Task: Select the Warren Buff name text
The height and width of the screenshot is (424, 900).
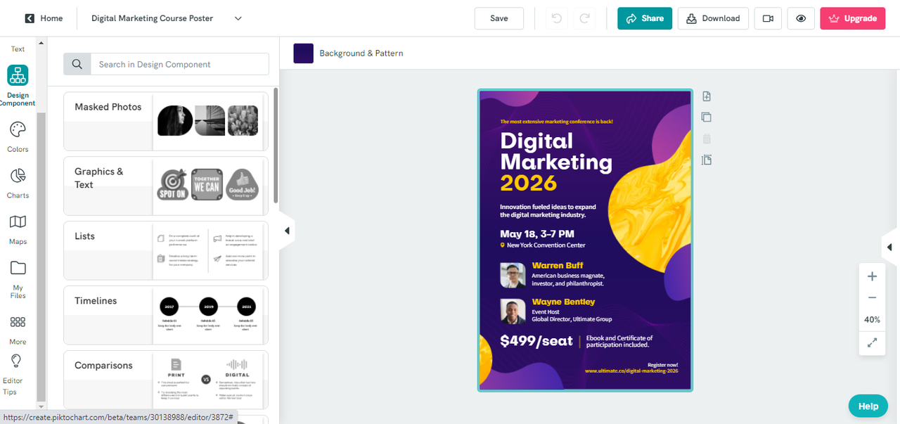Action: click(x=558, y=265)
